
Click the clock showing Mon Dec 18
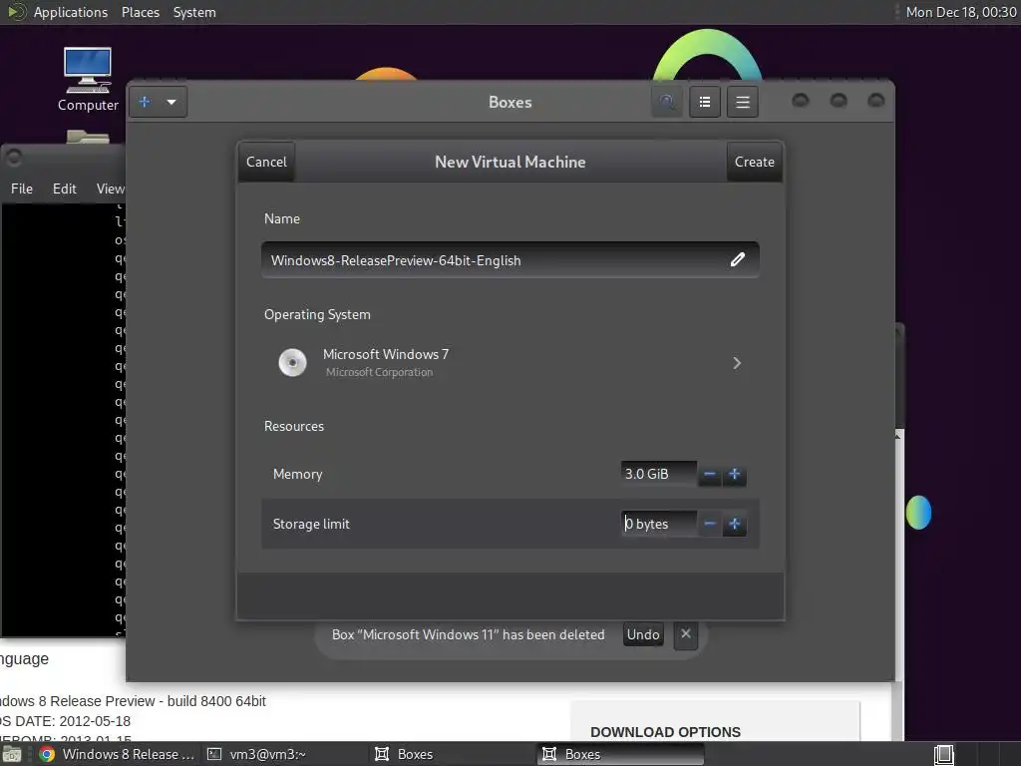[961, 12]
